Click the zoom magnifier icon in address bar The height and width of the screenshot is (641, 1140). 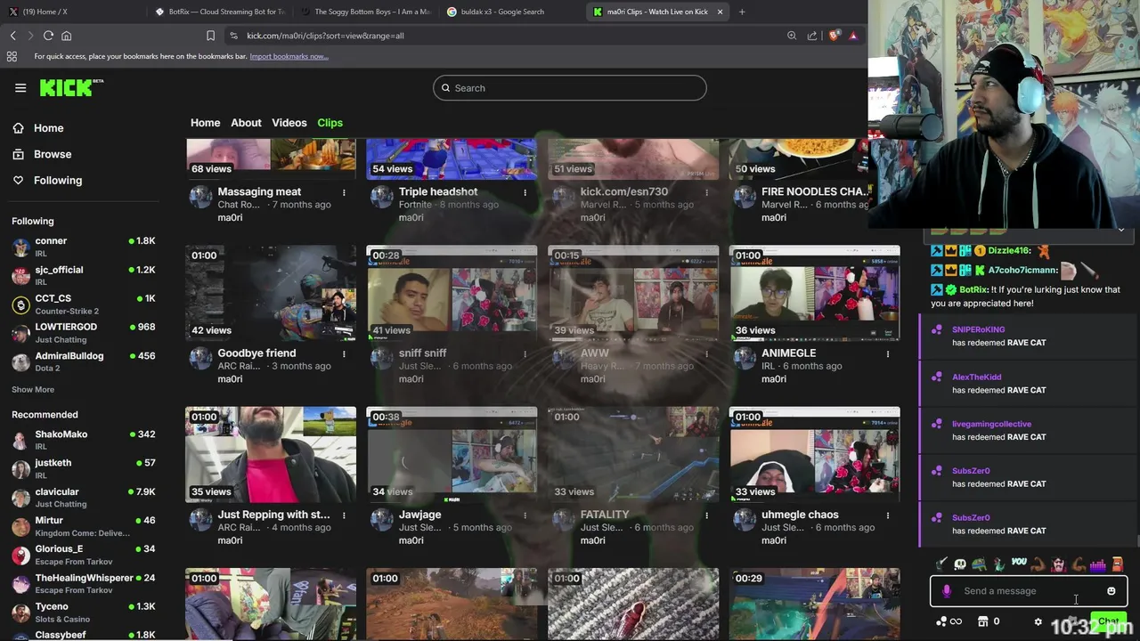[x=792, y=36]
